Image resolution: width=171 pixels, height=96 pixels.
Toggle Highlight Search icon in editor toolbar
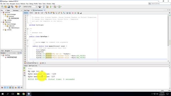point(54,13)
